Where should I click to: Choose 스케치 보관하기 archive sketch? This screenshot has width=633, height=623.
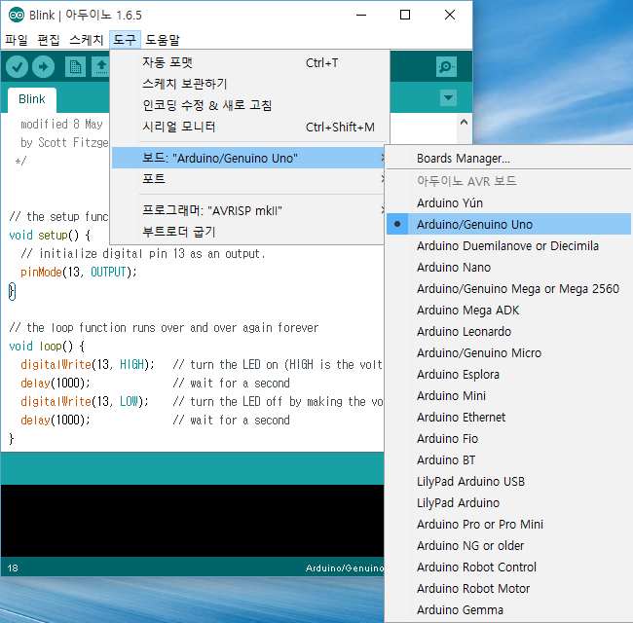(248, 84)
